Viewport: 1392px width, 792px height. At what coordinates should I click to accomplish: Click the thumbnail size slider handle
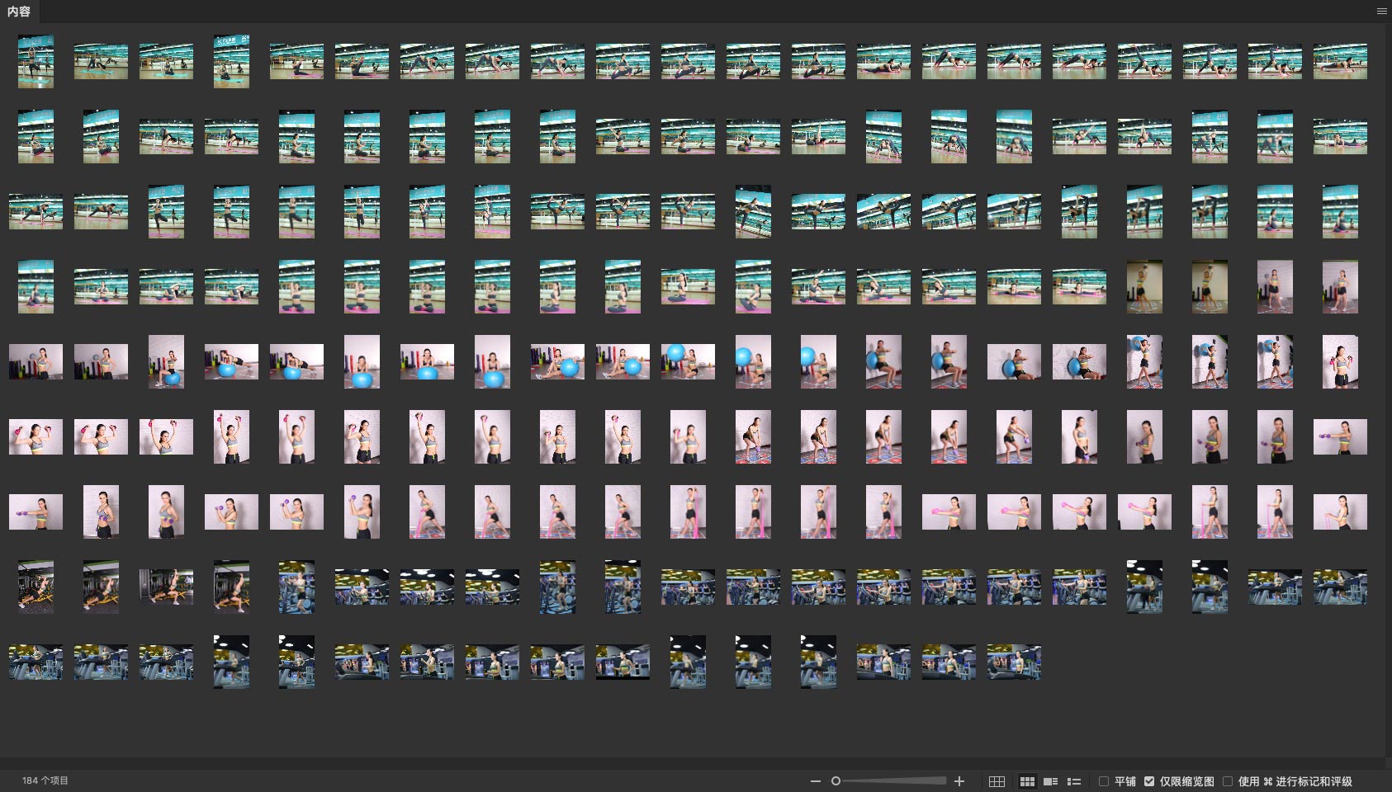(836, 781)
